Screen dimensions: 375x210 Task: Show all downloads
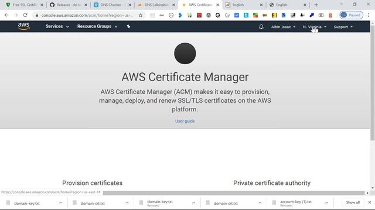(x=353, y=202)
